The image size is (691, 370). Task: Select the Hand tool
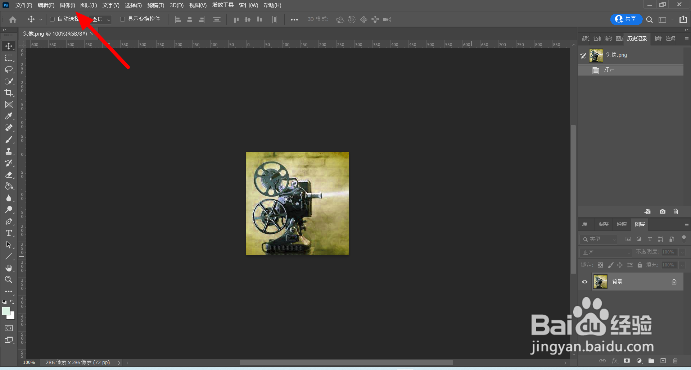coord(9,268)
